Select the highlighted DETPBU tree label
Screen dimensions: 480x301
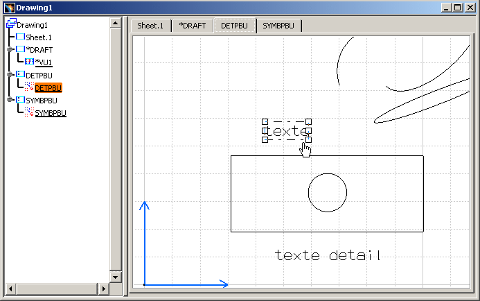[48, 87]
